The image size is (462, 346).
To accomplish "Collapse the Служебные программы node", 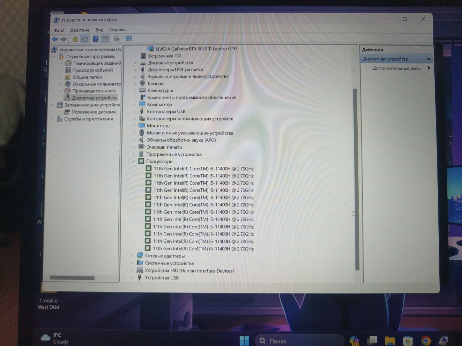I will click(x=54, y=57).
